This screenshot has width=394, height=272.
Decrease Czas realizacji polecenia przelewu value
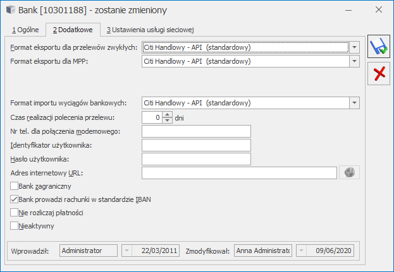tap(168, 120)
